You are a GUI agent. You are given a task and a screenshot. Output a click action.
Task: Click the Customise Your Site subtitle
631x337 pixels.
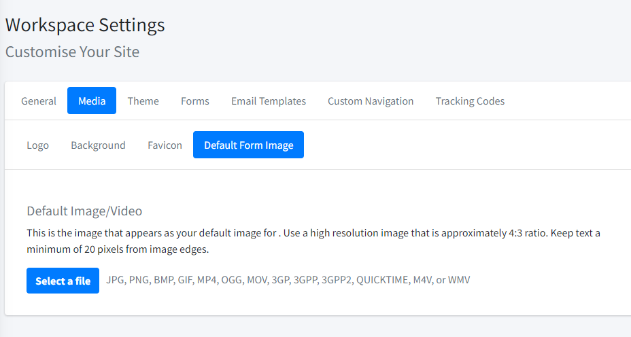point(73,52)
